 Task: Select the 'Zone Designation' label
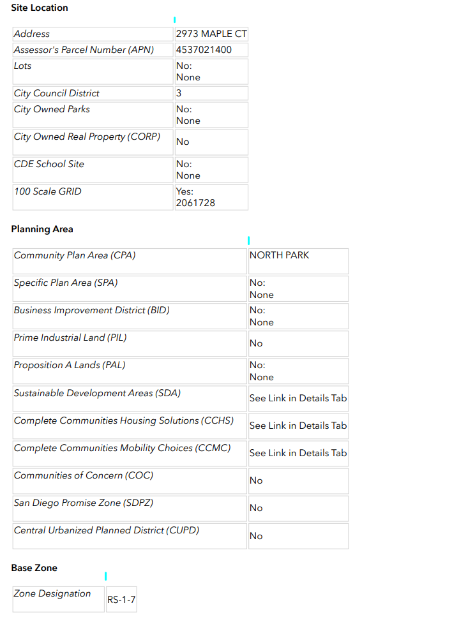pyautogui.click(x=52, y=593)
